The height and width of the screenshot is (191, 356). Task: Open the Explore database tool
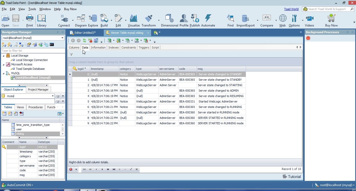point(93,21)
